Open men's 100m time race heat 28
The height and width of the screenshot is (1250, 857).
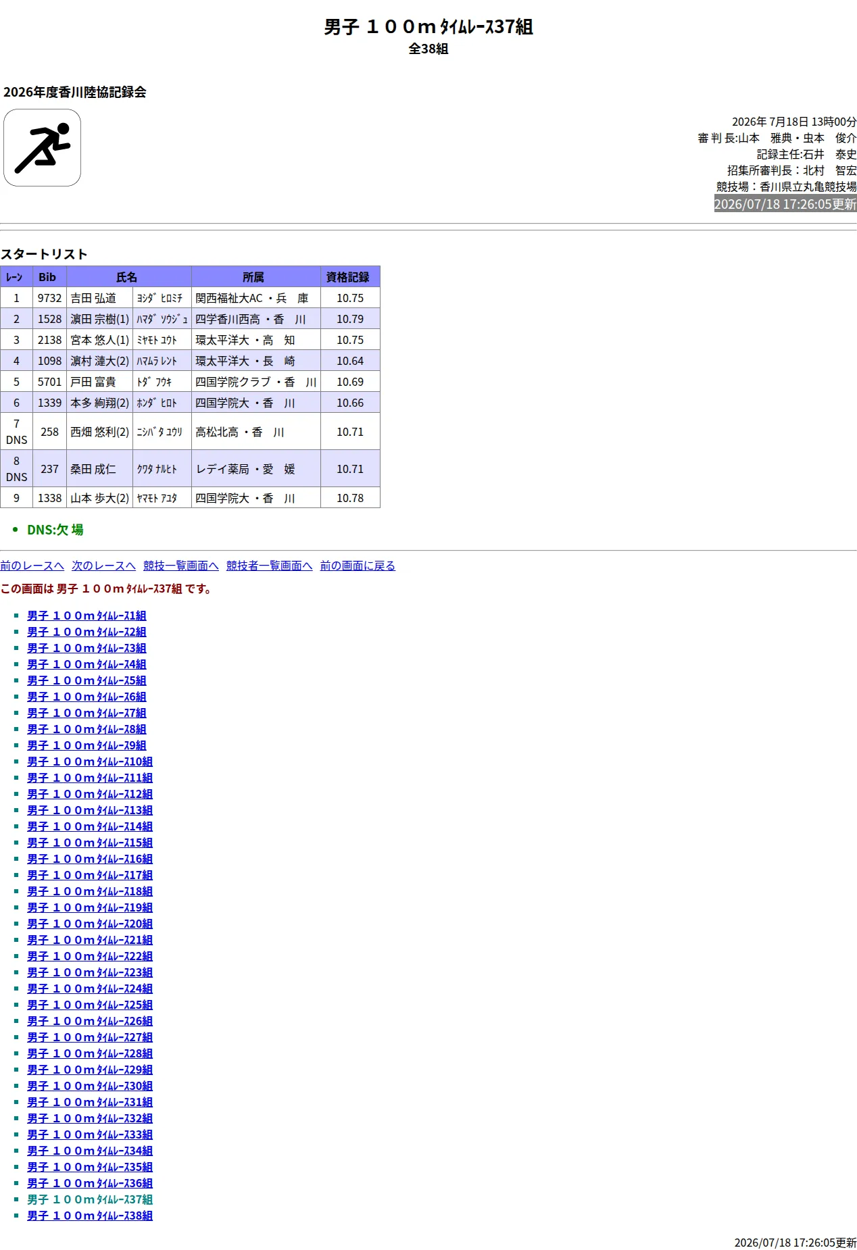[90, 1053]
